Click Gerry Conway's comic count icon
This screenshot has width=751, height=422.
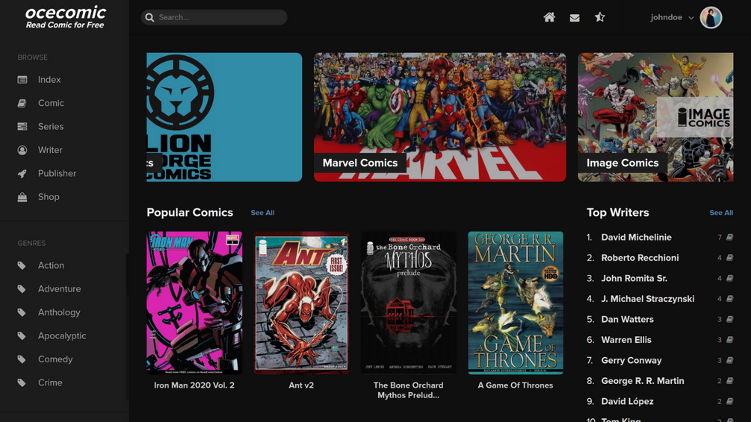click(729, 360)
